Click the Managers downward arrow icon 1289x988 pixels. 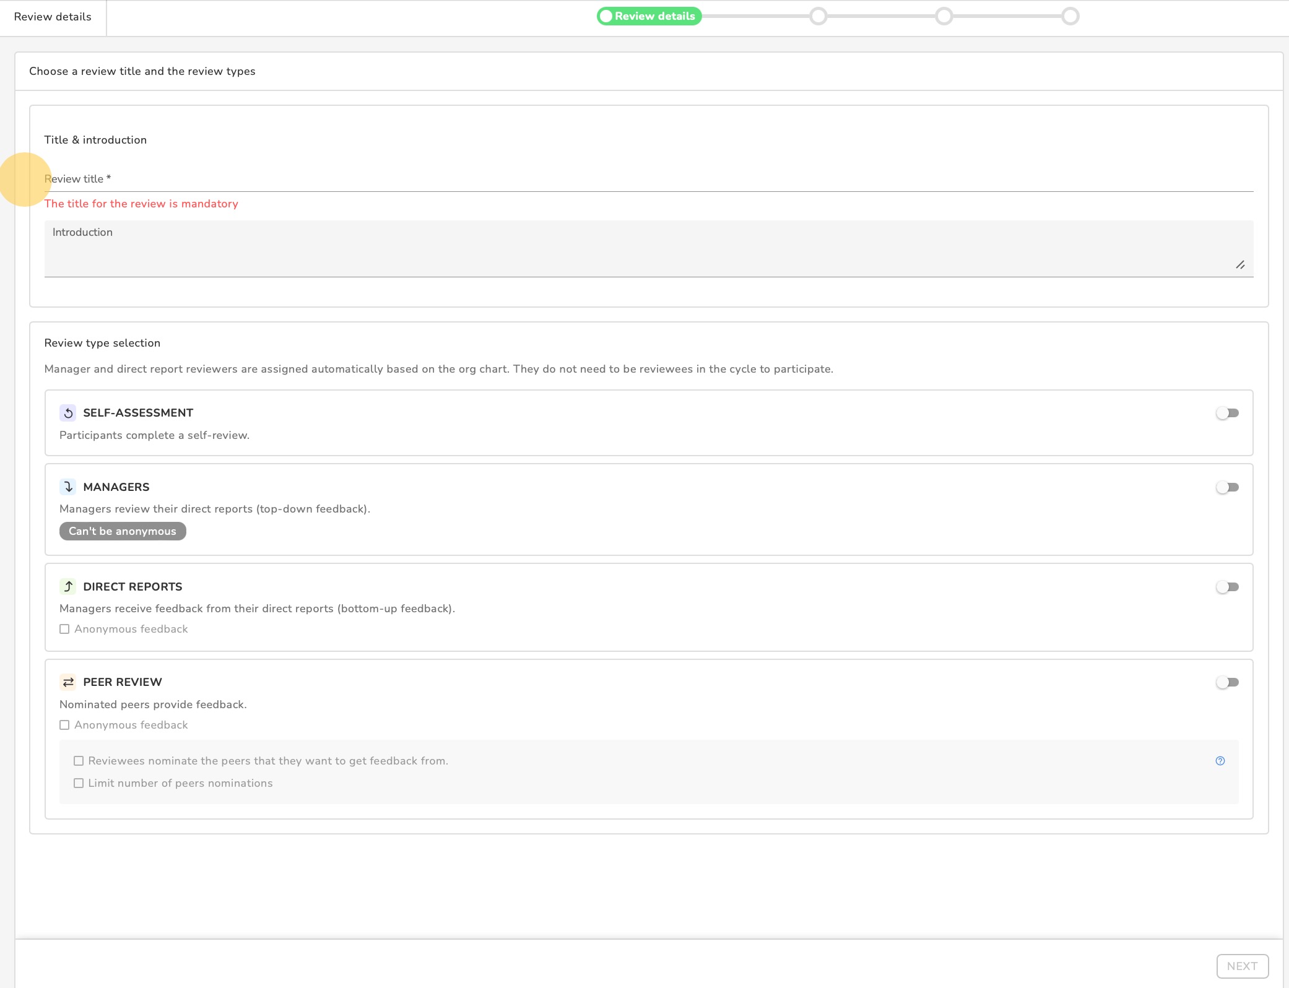(68, 487)
